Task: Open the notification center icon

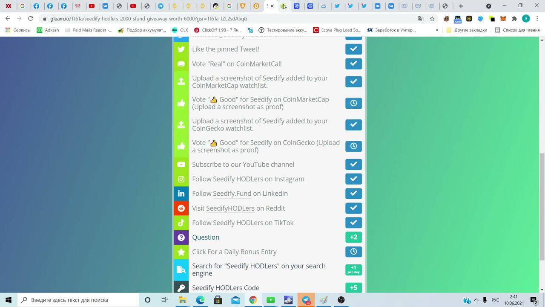Action: [x=534, y=300]
